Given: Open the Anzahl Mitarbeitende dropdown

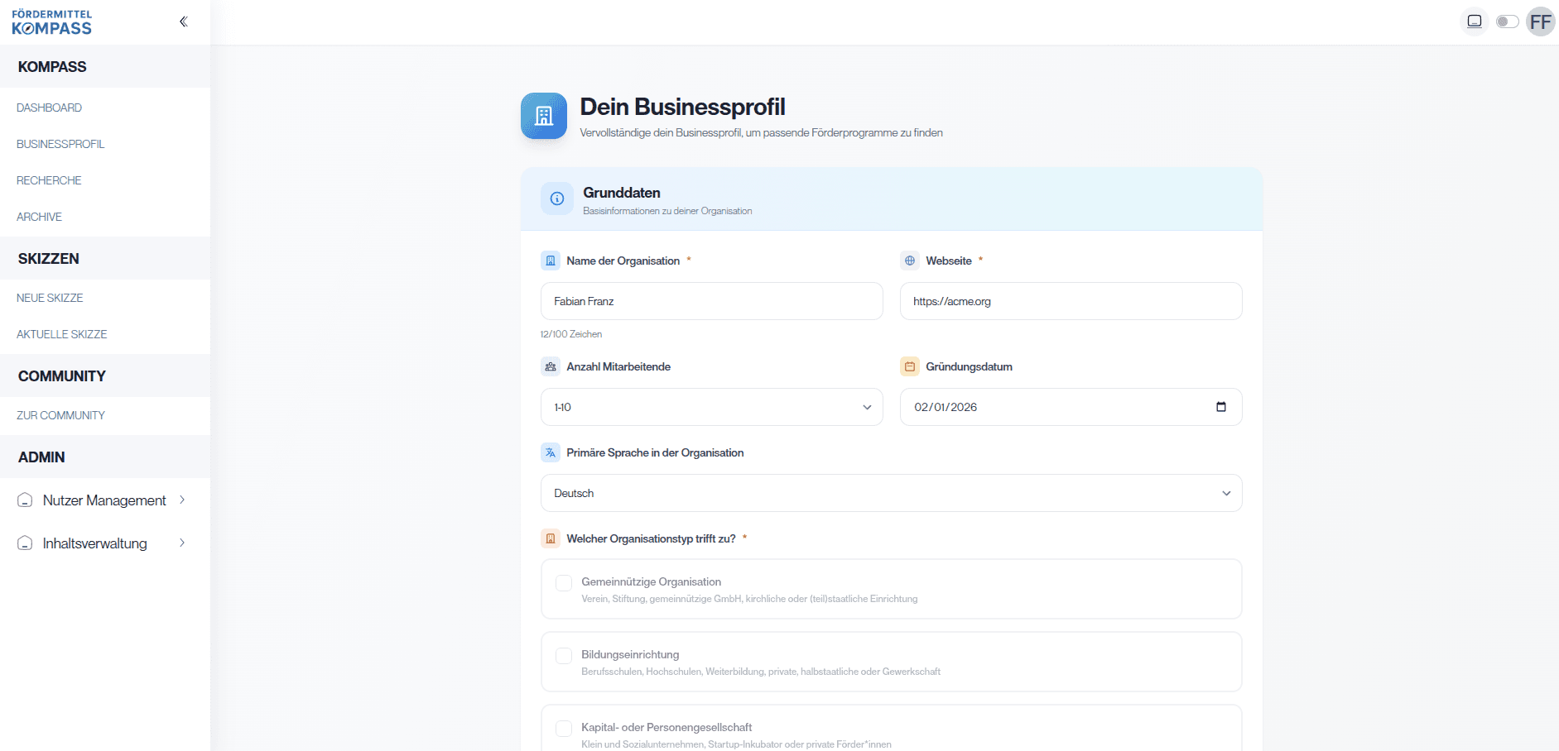Looking at the screenshot, I should (710, 407).
